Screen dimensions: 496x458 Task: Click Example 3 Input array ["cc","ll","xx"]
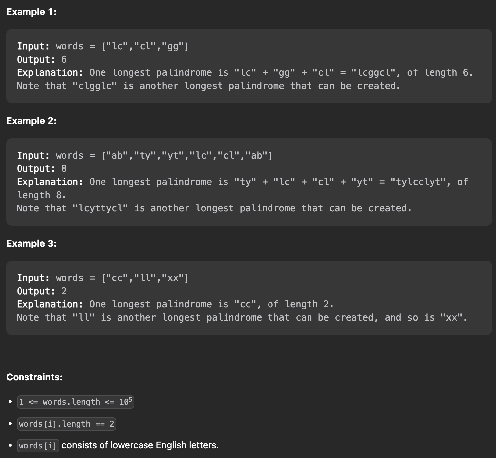click(145, 278)
